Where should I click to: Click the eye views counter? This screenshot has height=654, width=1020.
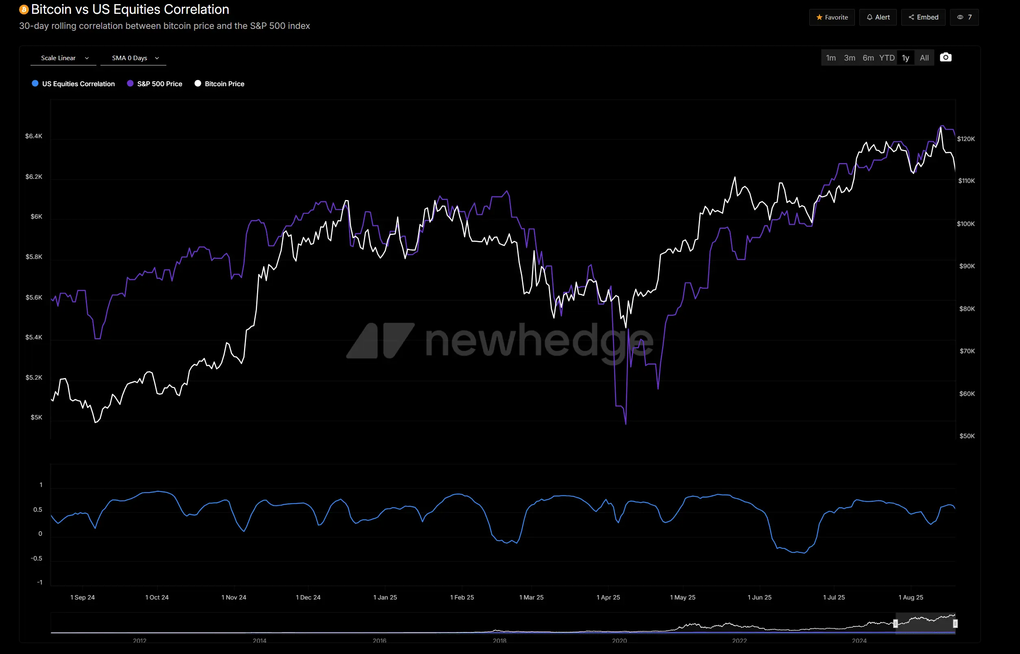[964, 17]
